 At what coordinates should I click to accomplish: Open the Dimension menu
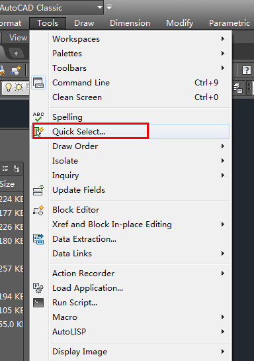coord(130,23)
